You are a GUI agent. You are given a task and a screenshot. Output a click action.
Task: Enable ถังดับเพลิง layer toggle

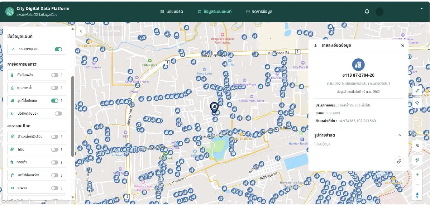(x=54, y=75)
